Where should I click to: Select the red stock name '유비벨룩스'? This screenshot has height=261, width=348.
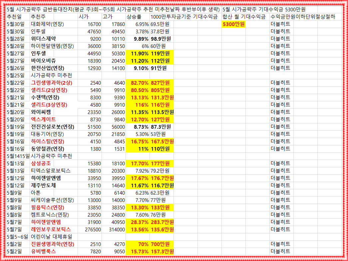(x=44, y=251)
